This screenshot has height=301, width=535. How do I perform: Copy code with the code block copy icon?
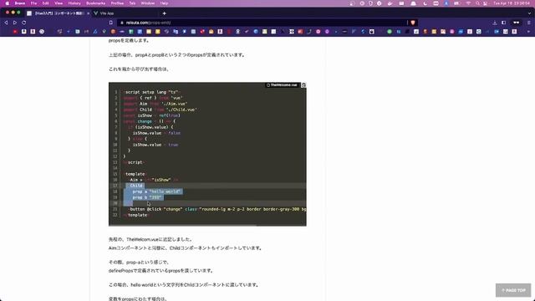click(303, 85)
